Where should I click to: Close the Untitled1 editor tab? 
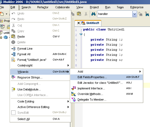(79, 23)
